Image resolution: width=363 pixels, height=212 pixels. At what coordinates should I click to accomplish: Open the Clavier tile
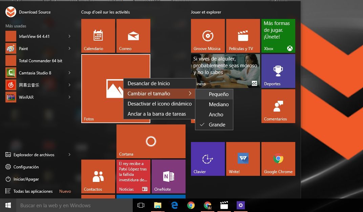click(208, 159)
